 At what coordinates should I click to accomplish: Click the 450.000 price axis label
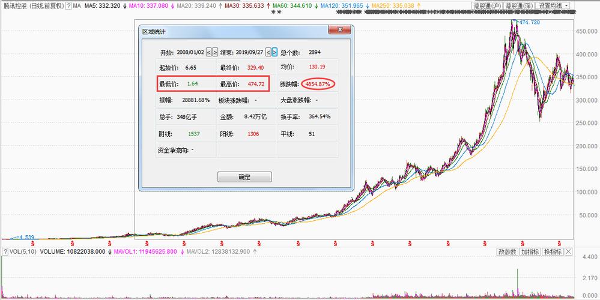586,31
